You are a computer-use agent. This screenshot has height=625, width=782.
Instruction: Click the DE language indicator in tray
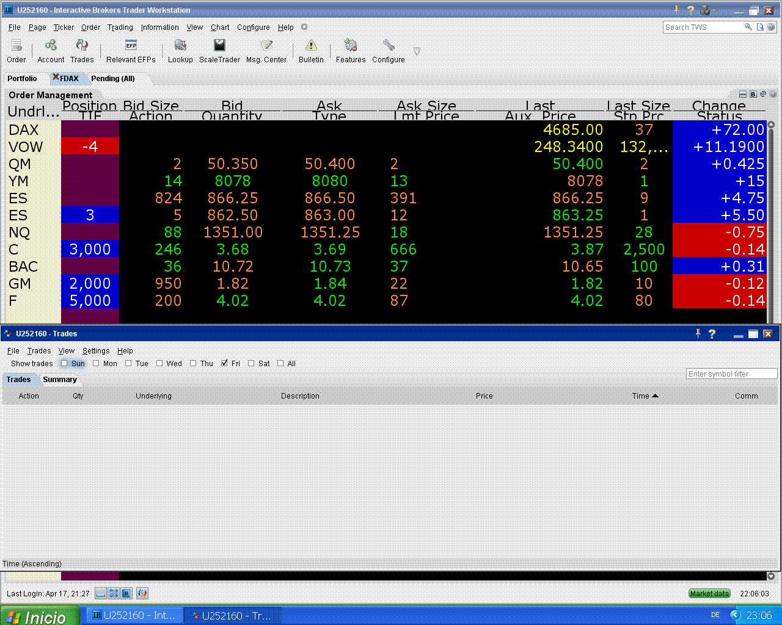(x=715, y=615)
